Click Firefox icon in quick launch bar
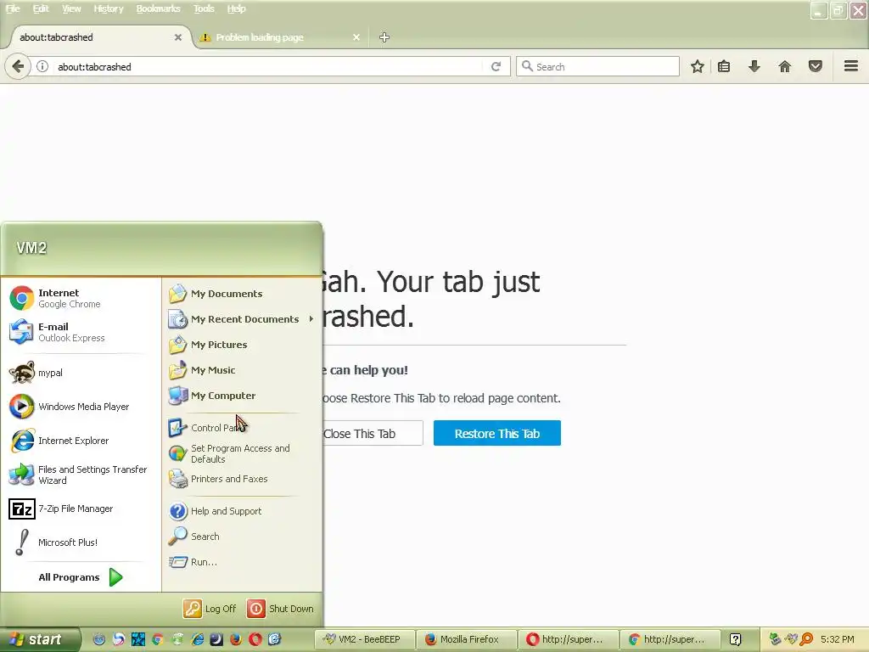Screen dimensions: 869x652 coord(236,639)
